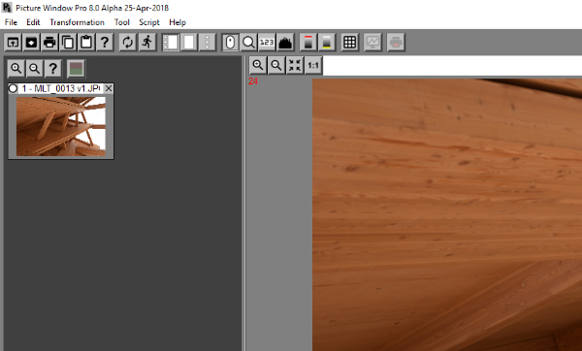The width and height of the screenshot is (582, 351).
Task: Zoom in on the main image view
Action: [258, 66]
